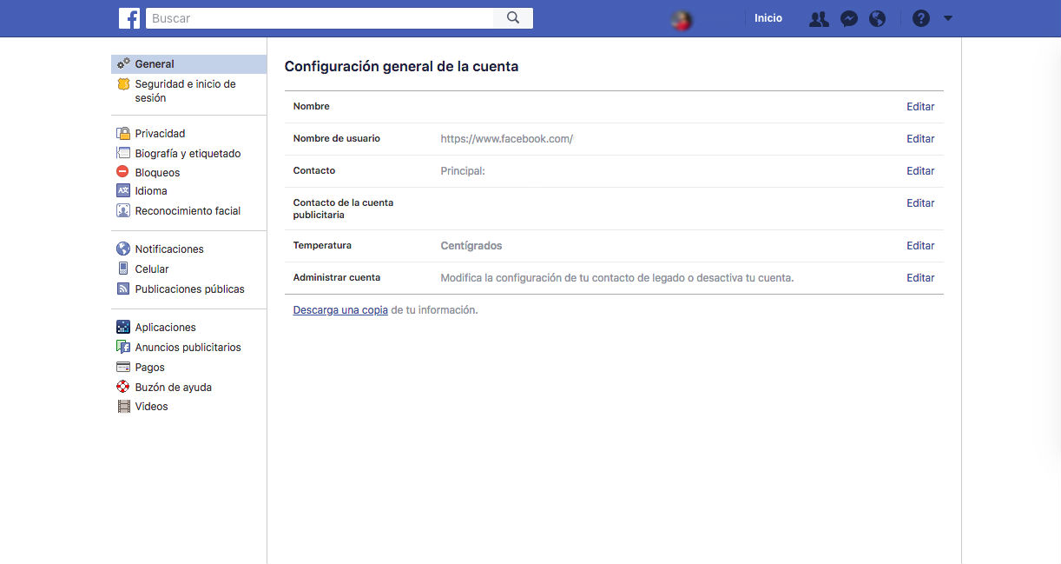This screenshot has width=1061, height=564.
Task: Click the General gears icon
Action: pyautogui.click(x=123, y=63)
